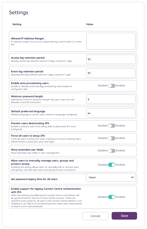Disable legacy Contact Centre 2FA support
Image resolution: width=147 pixels, height=229 pixels.
point(112,197)
